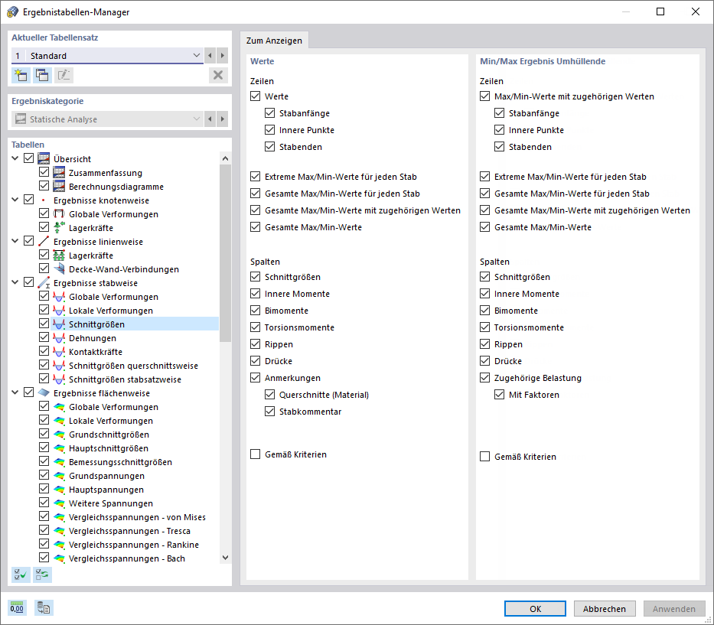Select Schnittgrößen querschnittsweise tree item
Viewport: 714px width, 625px height.
[133, 366]
